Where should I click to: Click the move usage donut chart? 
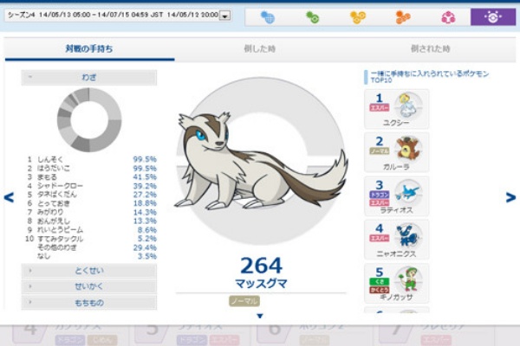point(89,120)
